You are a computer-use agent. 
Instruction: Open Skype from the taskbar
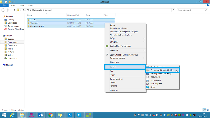(79, 115)
